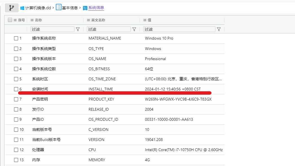Image resolution: width=295 pixels, height=166 pixels.
Task: Click the C_VERSION cell
Action: click(98, 130)
